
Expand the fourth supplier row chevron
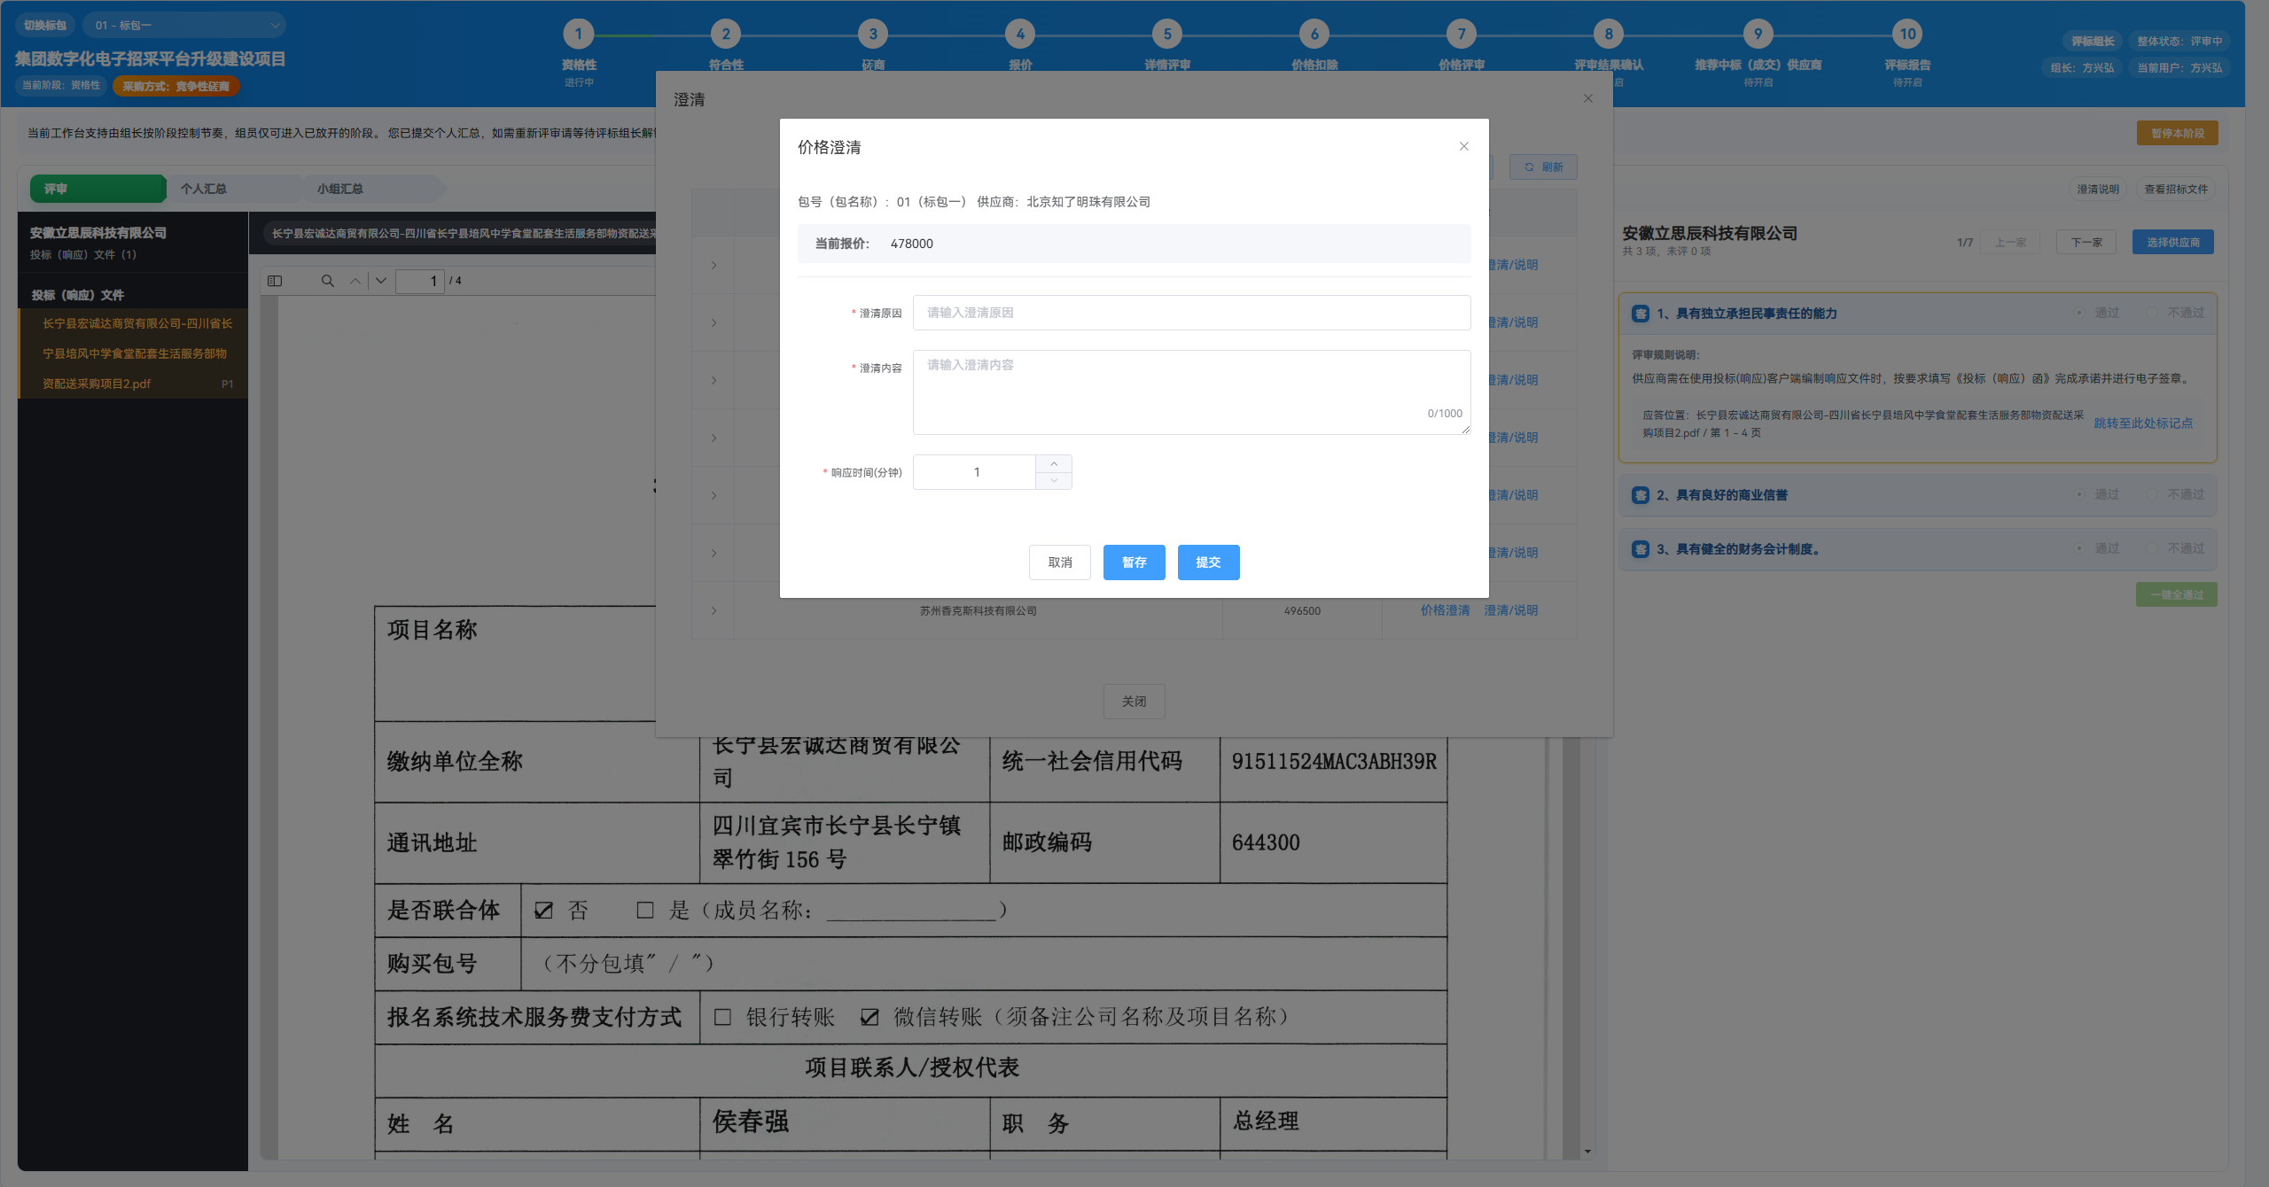pyautogui.click(x=713, y=438)
